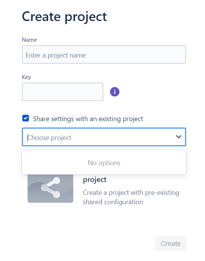Click the Create button
This screenshot has height=261, width=205.
pos(171,244)
